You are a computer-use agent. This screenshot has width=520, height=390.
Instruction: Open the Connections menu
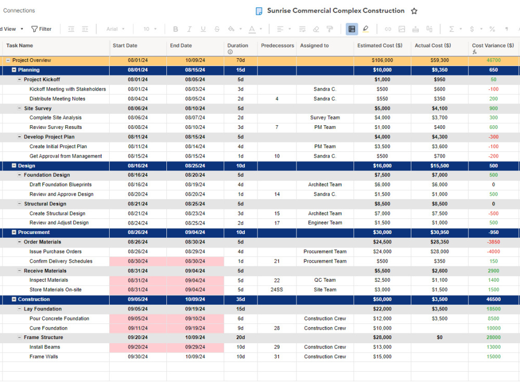tap(19, 10)
